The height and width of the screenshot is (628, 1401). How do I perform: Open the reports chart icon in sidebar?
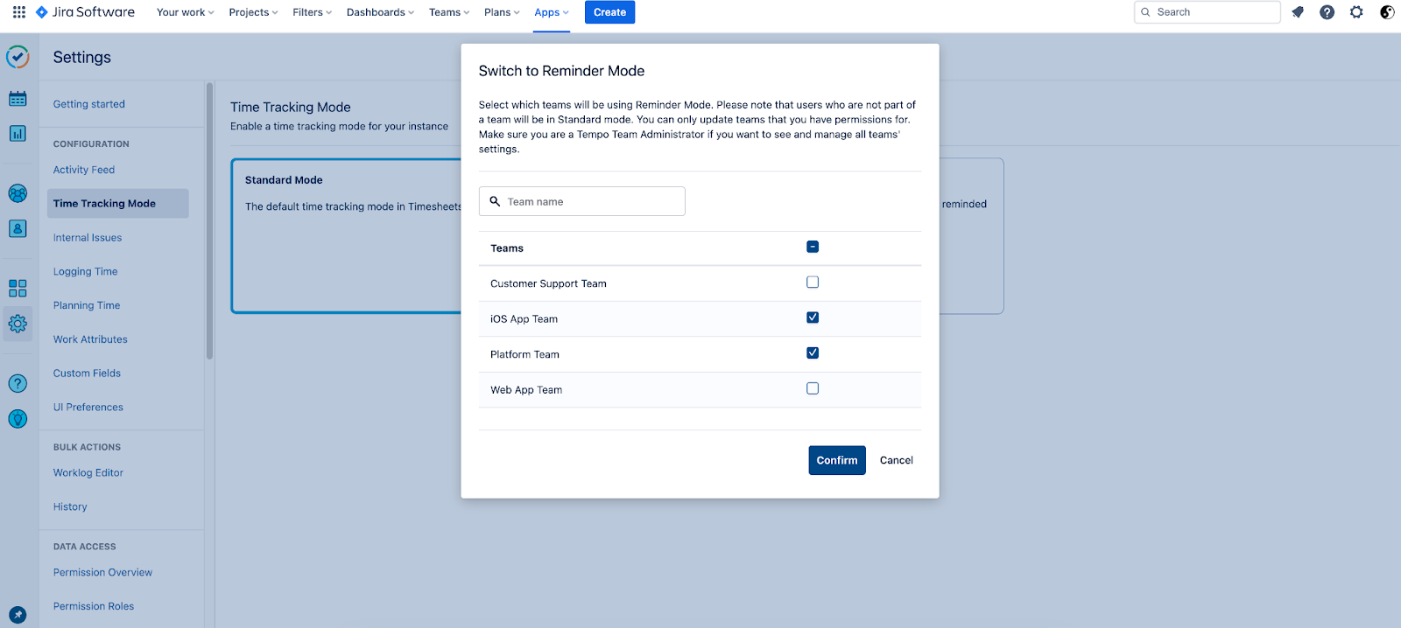[x=18, y=134]
